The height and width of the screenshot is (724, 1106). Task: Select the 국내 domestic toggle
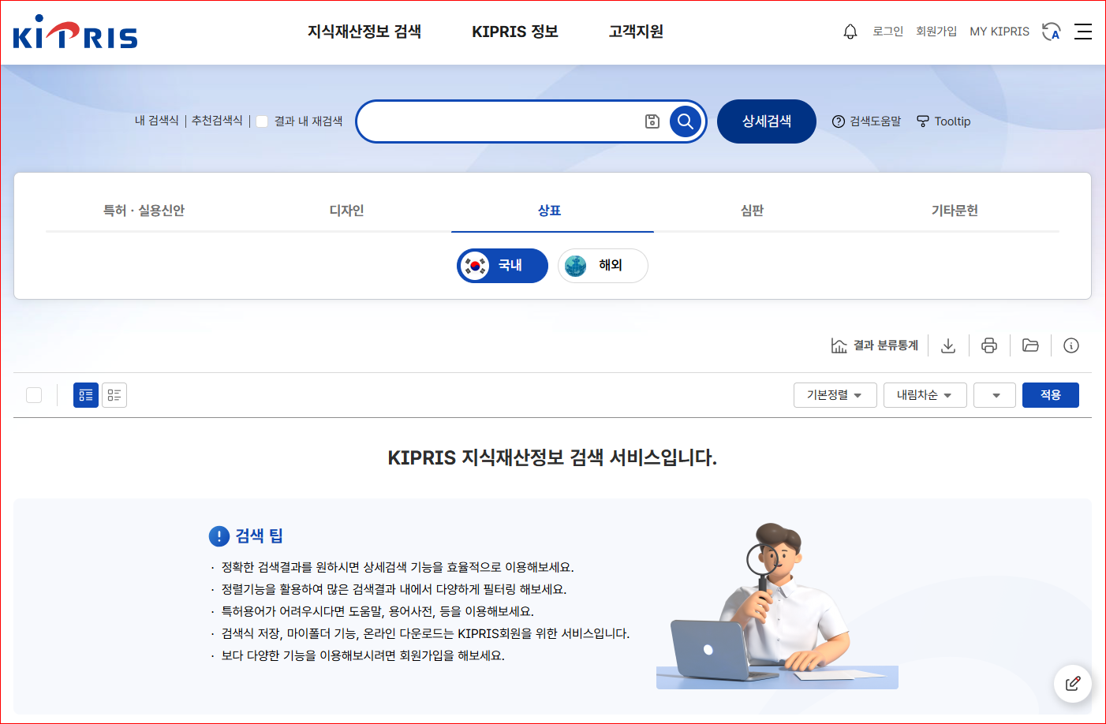(503, 266)
